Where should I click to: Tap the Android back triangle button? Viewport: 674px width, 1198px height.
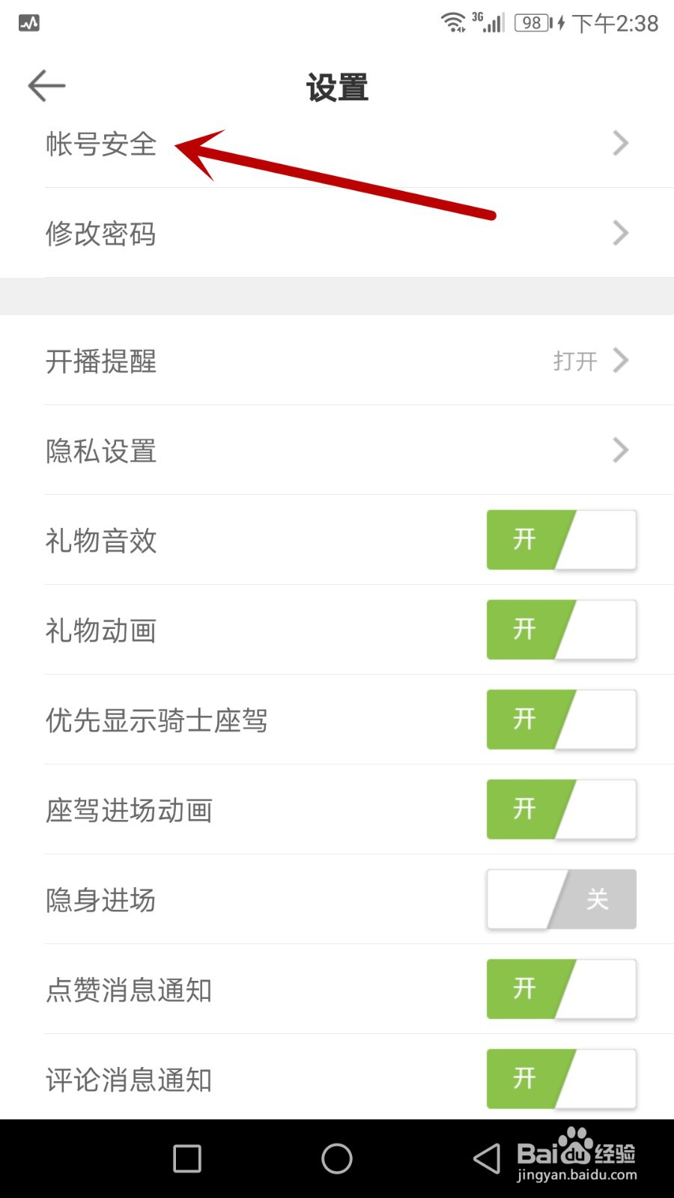487,1158
